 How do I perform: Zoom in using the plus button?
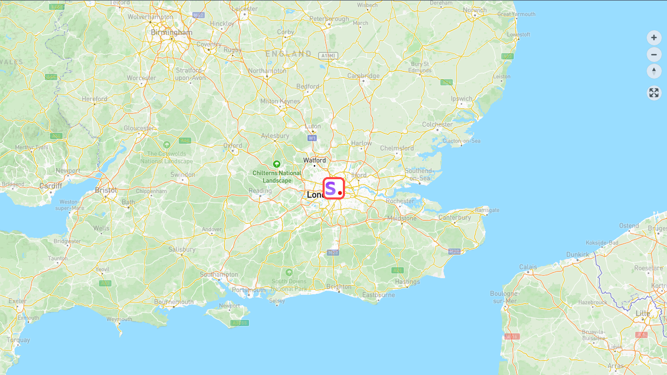654,37
